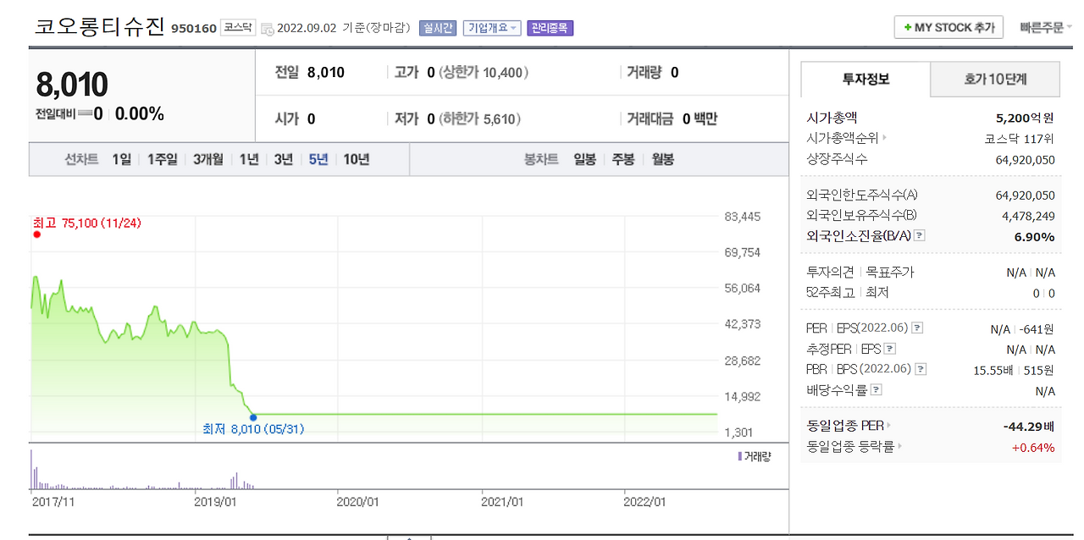Click the 목표주가 link

pyautogui.click(x=889, y=273)
